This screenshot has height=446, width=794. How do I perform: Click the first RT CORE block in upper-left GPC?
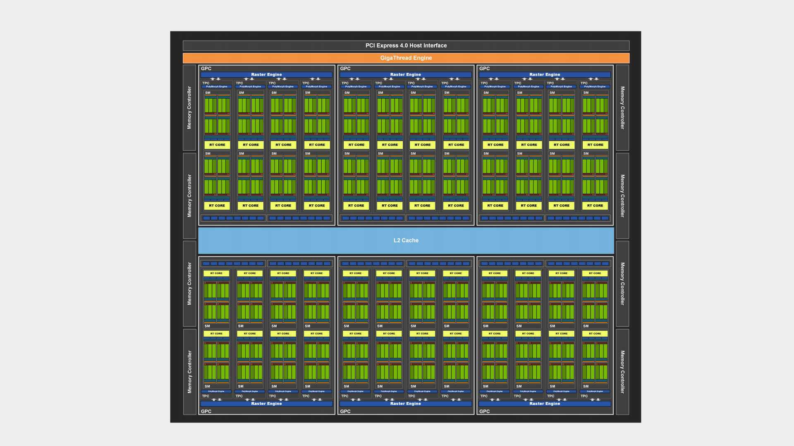point(217,145)
